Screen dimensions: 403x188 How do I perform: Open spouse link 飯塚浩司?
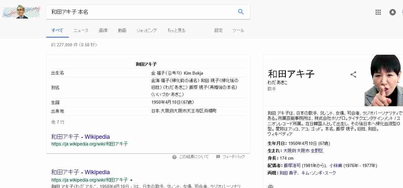(x=292, y=165)
